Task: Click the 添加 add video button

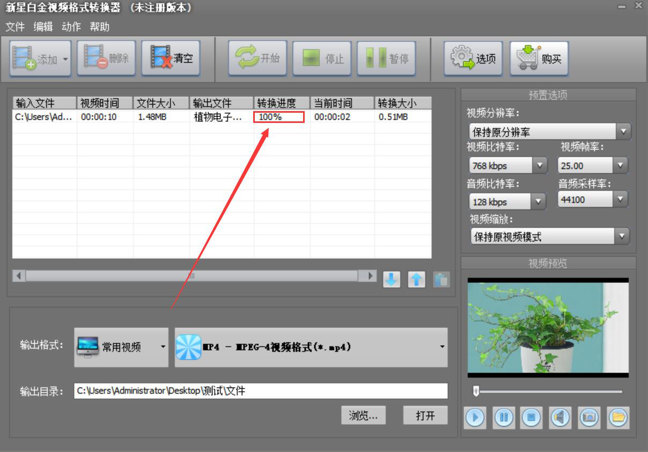Action: point(40,59)
